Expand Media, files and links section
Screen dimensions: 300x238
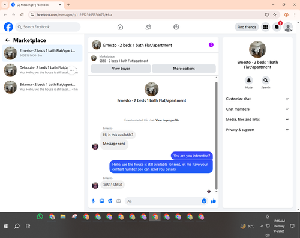pos(257,120)
